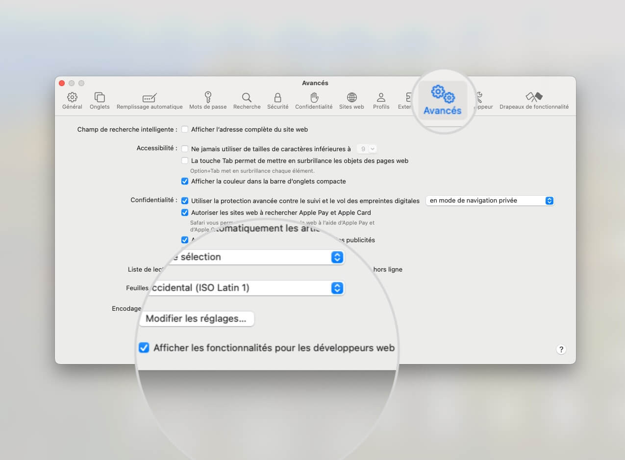The width and height of the screenshot is (625, 460).
Task: Open Drapeaux de fonctionnalité tab
Action: click(534, 101)
